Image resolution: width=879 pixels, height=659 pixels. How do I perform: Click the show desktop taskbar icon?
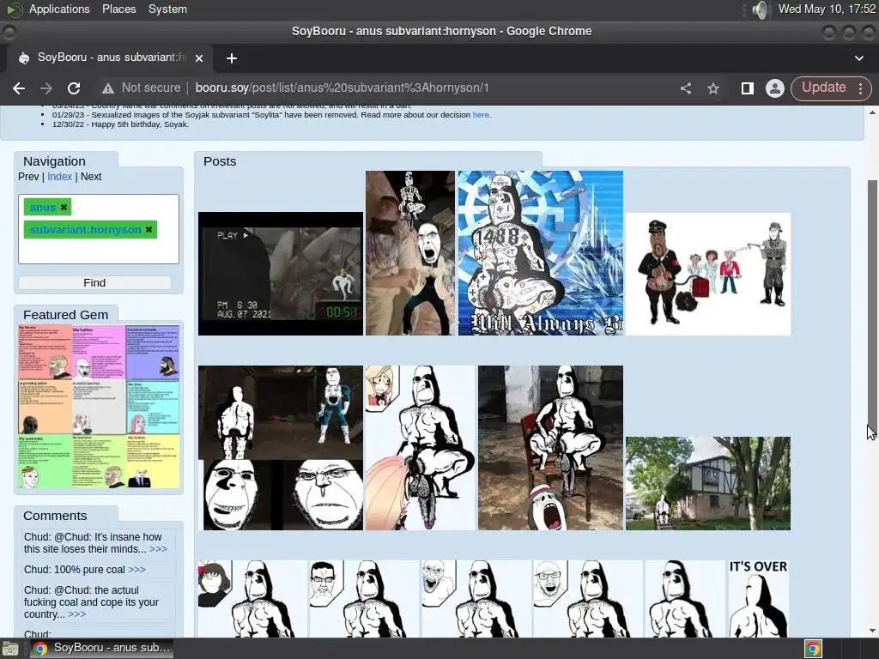[x=10, y=649]
